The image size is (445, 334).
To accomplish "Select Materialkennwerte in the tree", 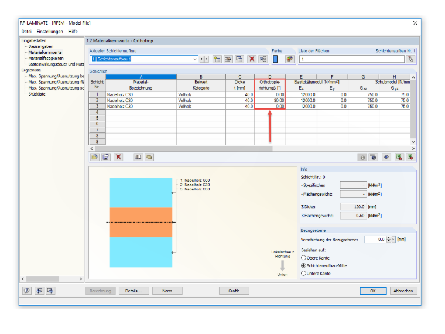I will coord(45,52).
